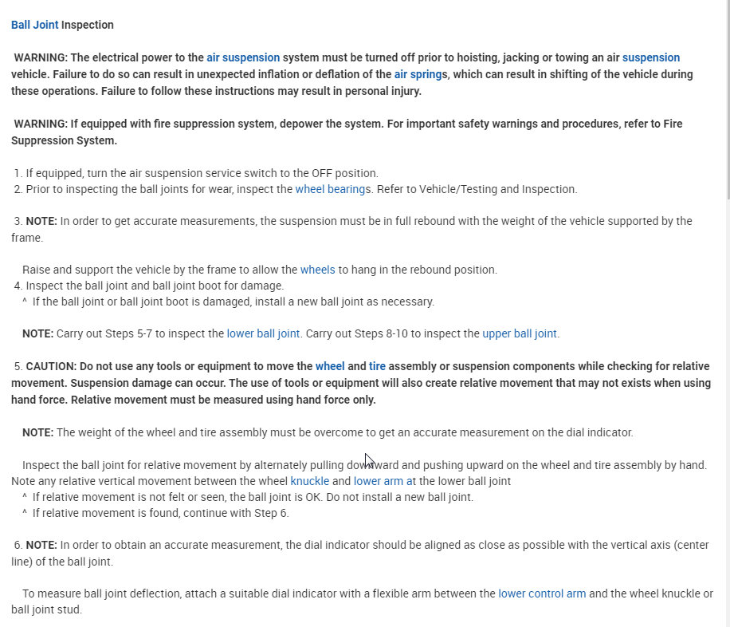
Task: Open the suspension link ending first warning line
Action: point(651,57)
